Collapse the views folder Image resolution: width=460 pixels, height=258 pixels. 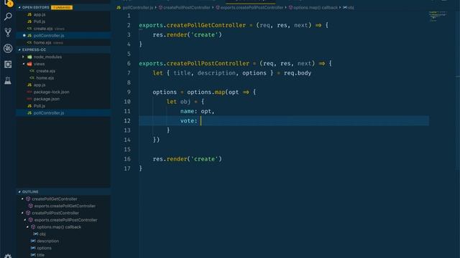click(x=24, y=64)
